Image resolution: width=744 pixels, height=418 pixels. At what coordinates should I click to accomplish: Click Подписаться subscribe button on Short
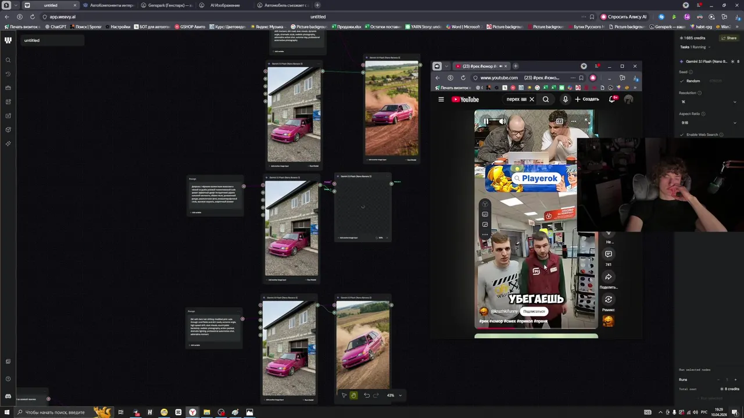point(534,312)
